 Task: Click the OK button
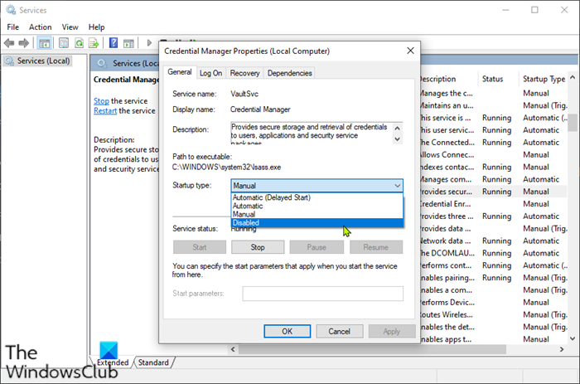288,331
